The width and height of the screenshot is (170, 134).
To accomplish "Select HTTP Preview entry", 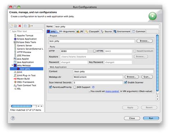I will coord(23,52).
